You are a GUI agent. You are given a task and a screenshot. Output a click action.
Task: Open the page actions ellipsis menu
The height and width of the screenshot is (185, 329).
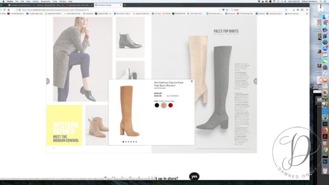219,10
